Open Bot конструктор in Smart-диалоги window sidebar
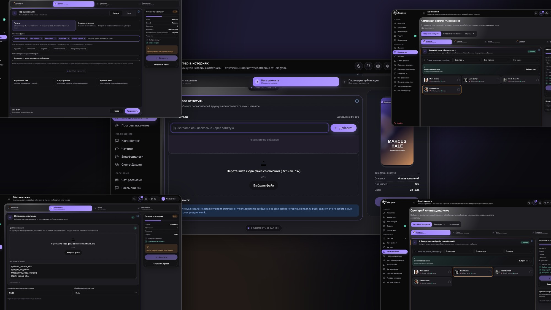This screenshot has height=310, width=551. coord(393,282)
